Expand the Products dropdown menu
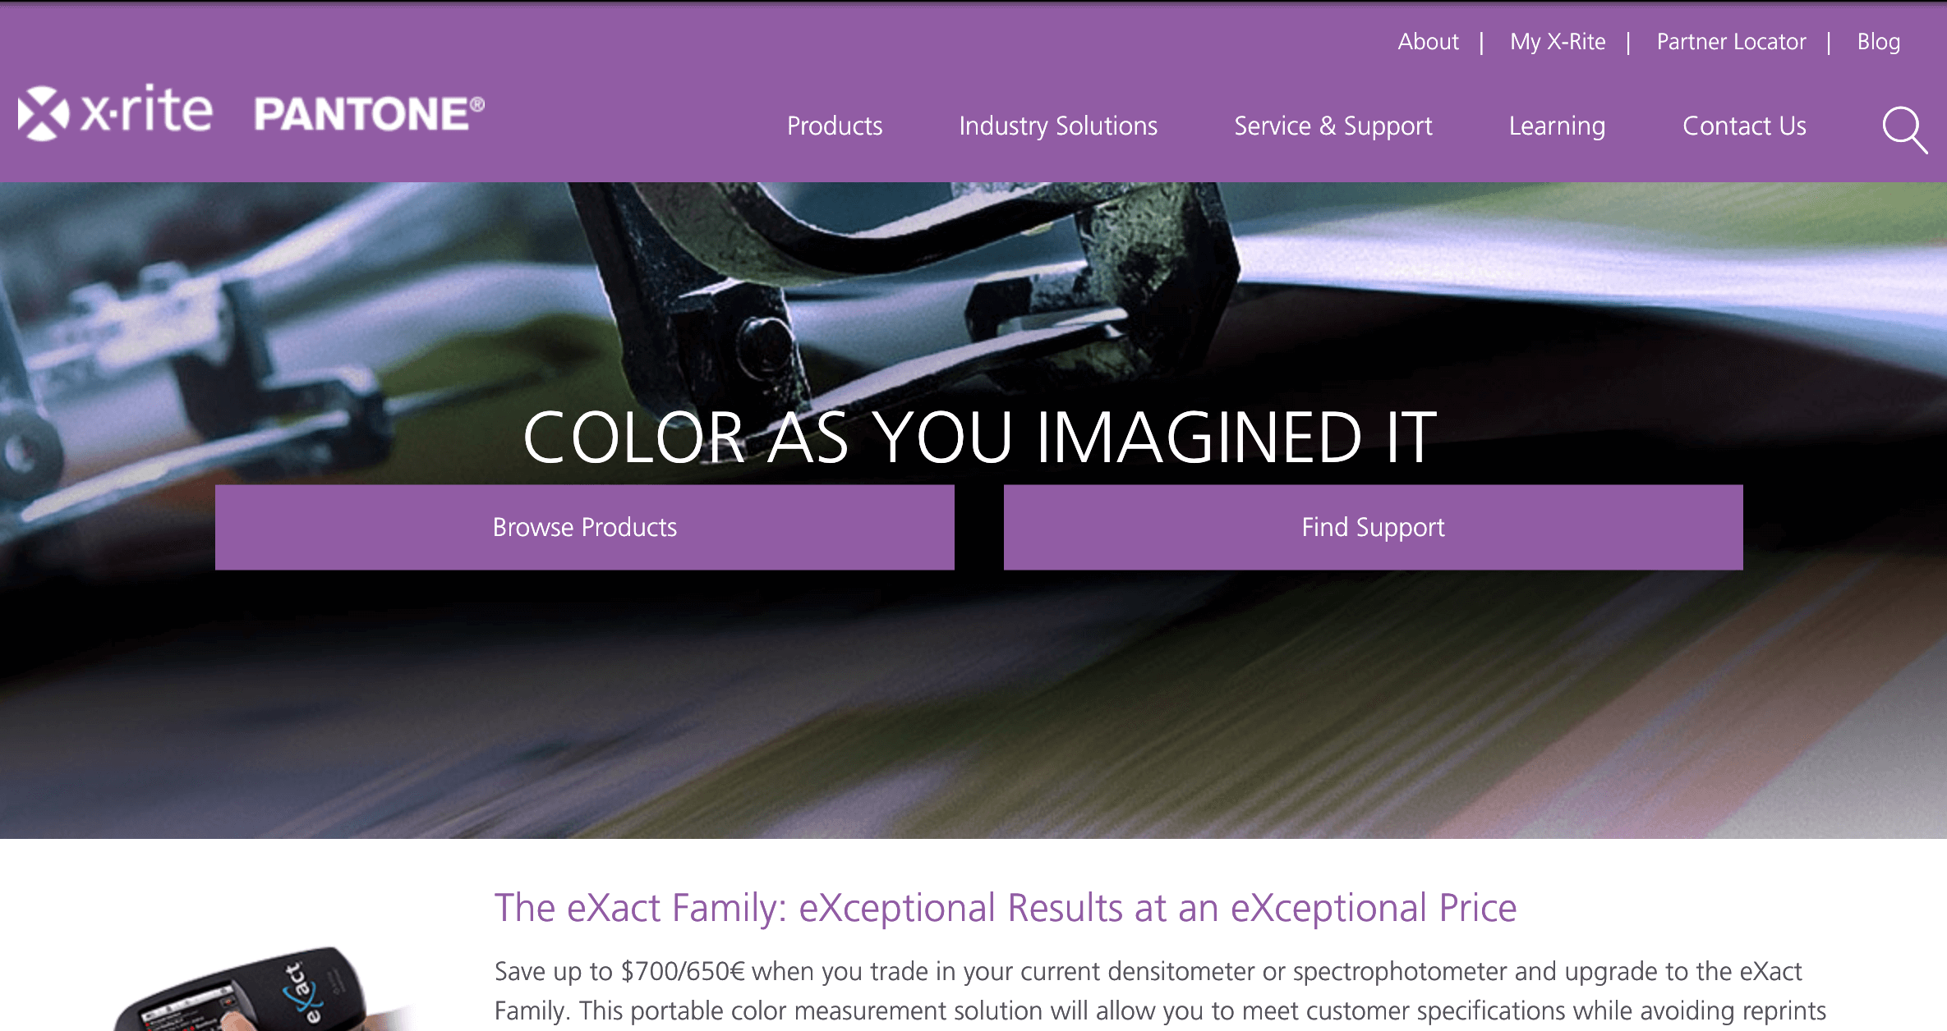 point(833,125)
